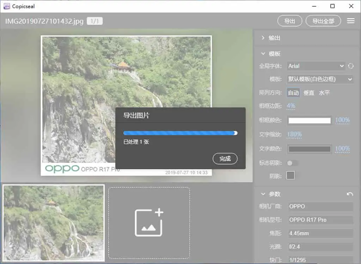Click the 完成 button in export dialog
This screenshot has width=361, height=264.
click(x=225, y=159)
